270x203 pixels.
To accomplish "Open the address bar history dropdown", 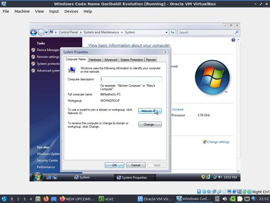I will click(166, 33).
